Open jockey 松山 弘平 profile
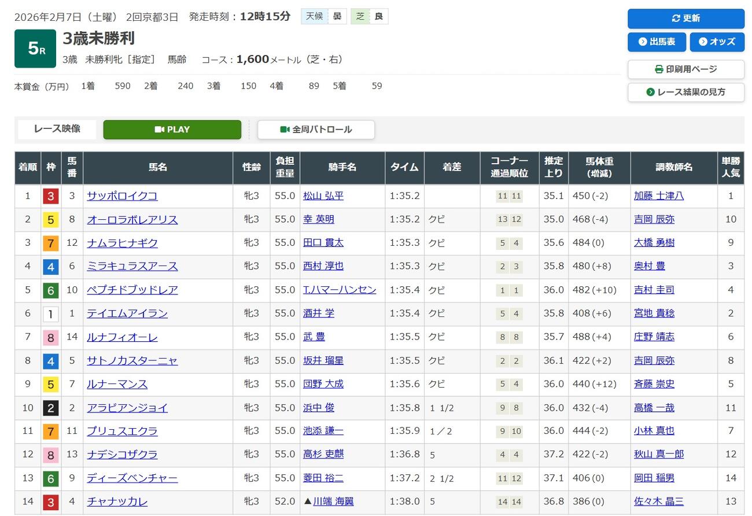Viewport: 752px width, 516px height. point(323,196)
